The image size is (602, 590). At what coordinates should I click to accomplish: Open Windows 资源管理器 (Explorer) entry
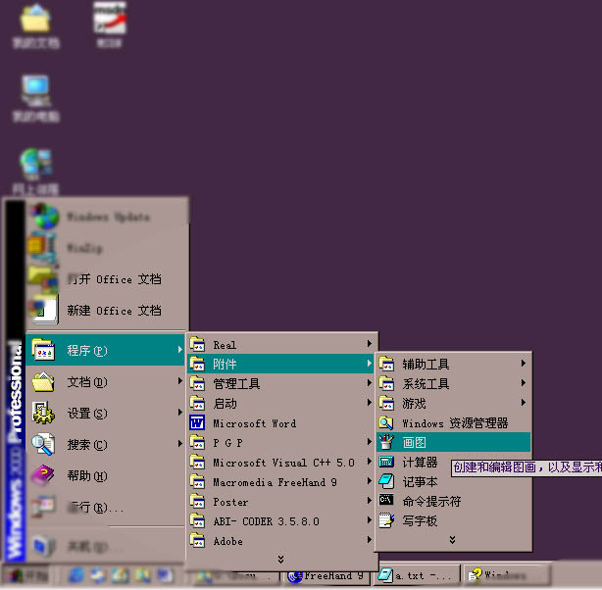point(454,423)
